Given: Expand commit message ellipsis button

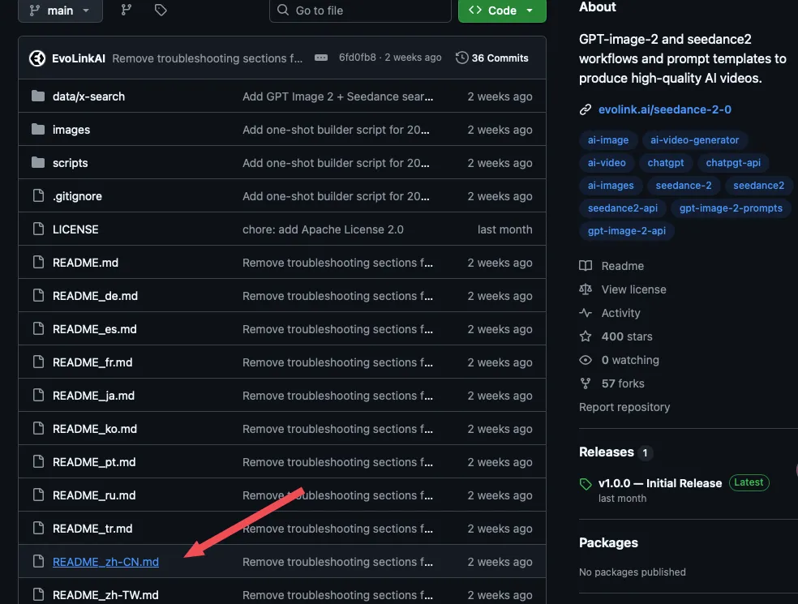Looking at the screenshot, I should point(321,58).
